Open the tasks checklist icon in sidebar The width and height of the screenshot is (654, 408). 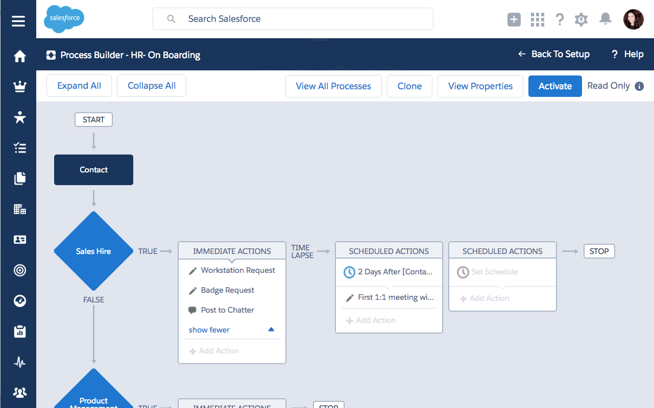(19, 148)
